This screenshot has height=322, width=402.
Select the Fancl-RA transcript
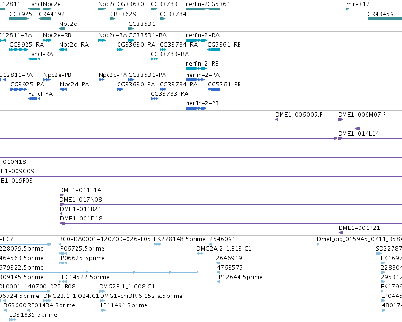coord(34,59)
